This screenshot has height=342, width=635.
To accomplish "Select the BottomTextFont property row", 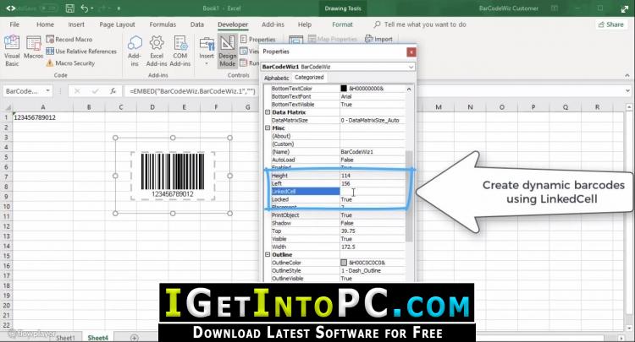I will (x=338, y=96).
